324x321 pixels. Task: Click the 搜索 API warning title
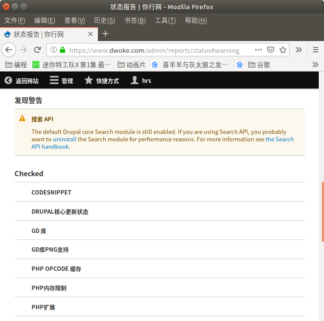(42, 119)
